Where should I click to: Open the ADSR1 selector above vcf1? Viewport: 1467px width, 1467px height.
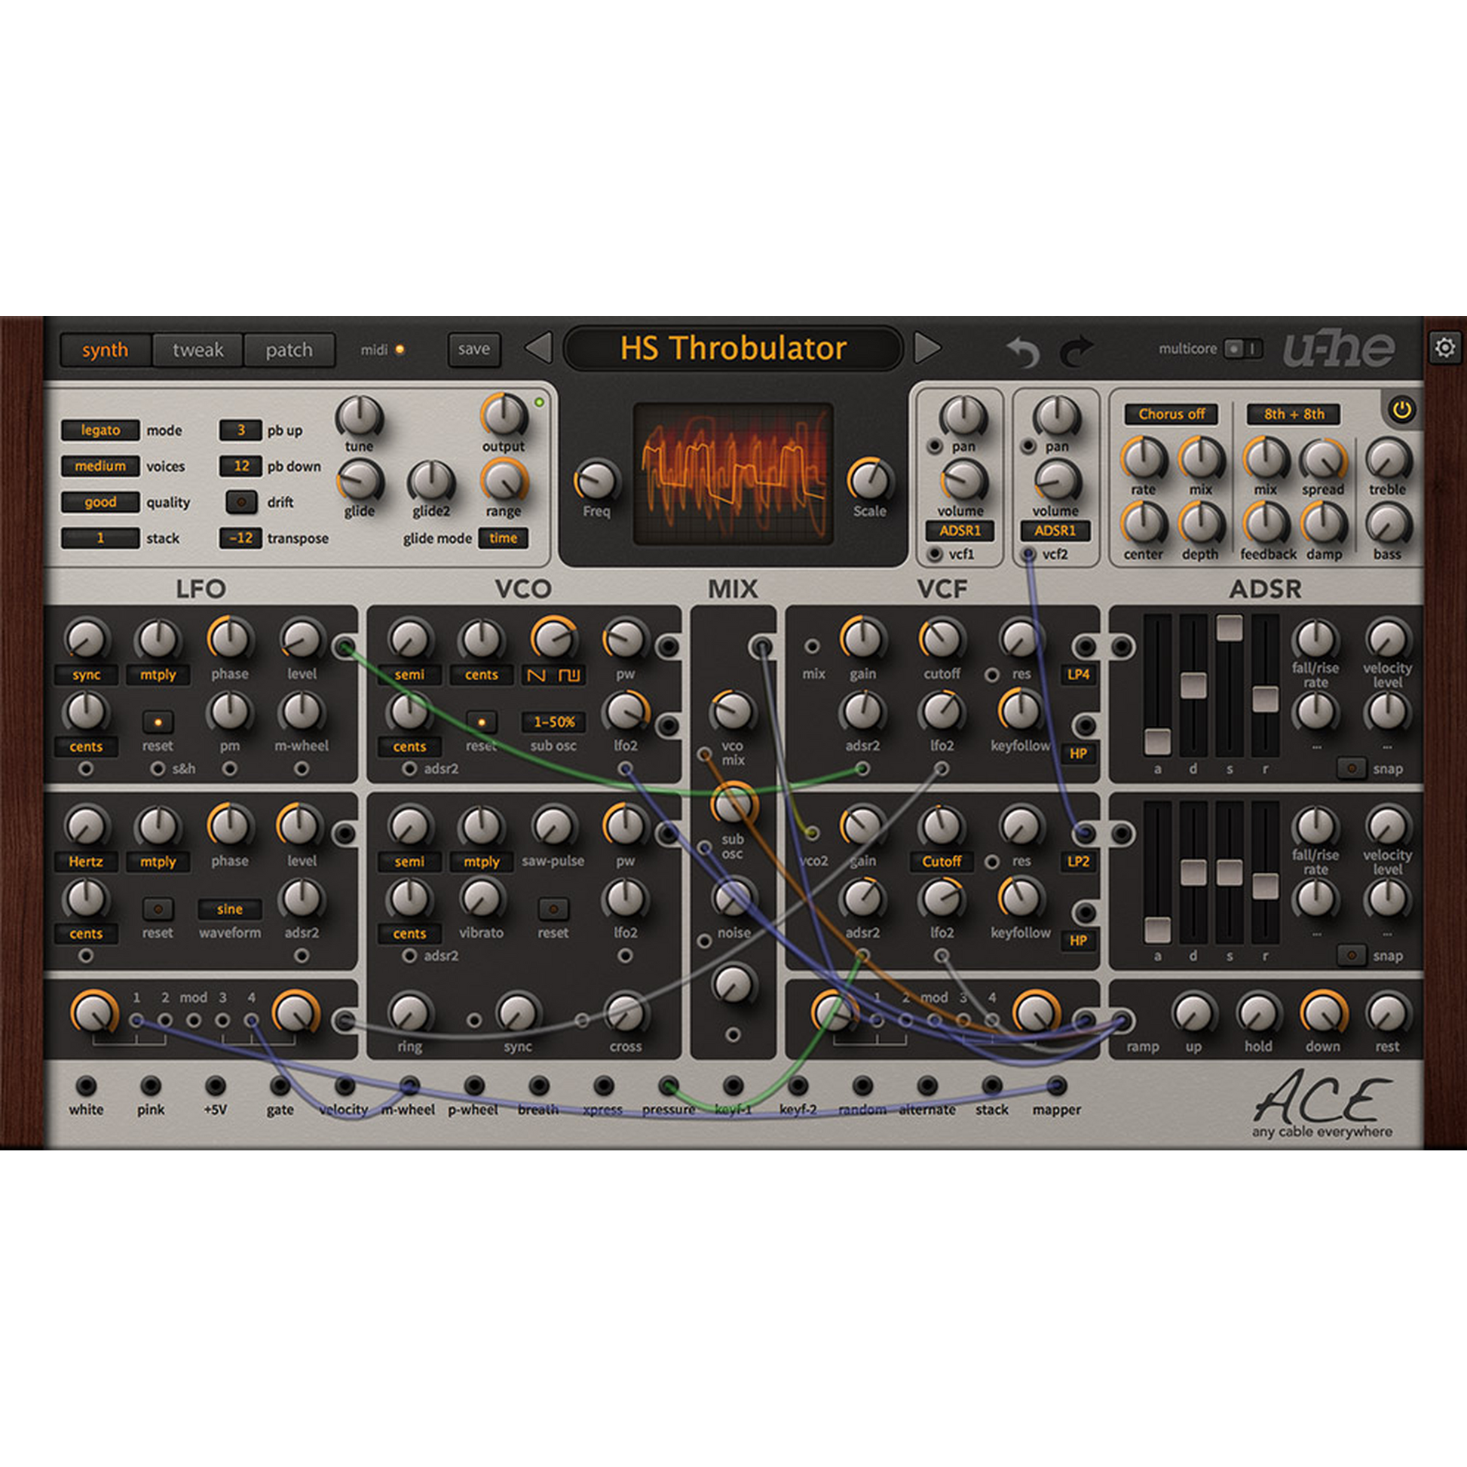coord(960,531)
